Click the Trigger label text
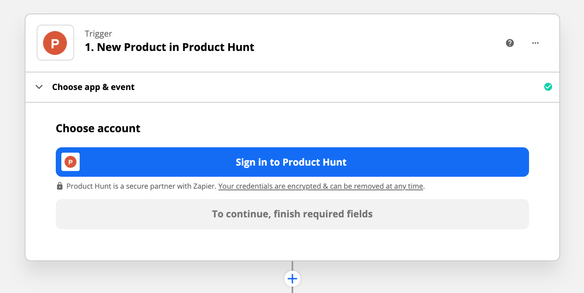The width and height of the screenshot is (584, 293). click(98, 34)
